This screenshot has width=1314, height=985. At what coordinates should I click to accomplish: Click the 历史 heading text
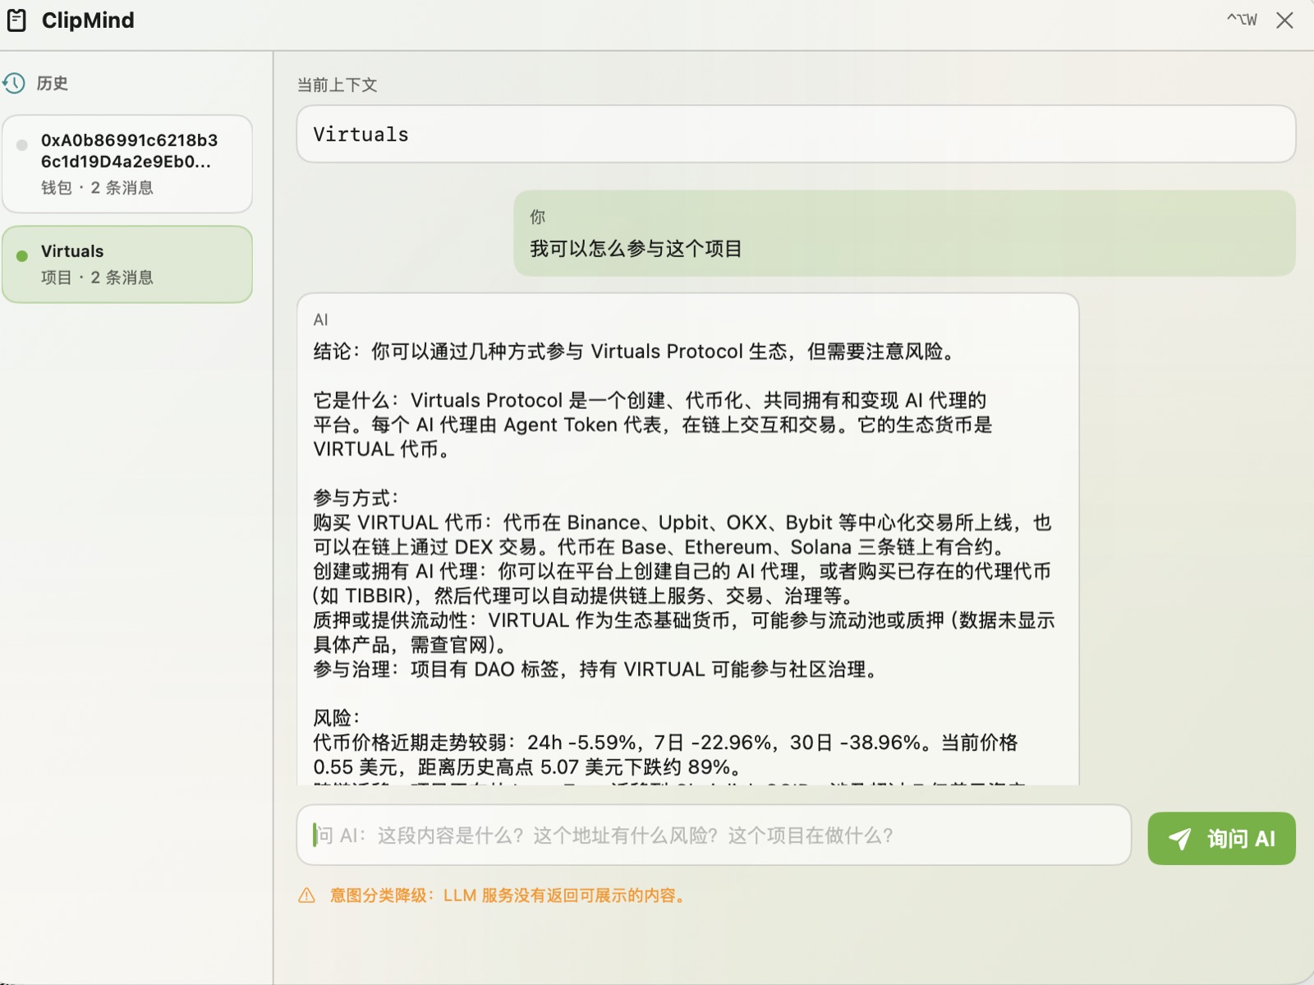(x=53, y=83)
